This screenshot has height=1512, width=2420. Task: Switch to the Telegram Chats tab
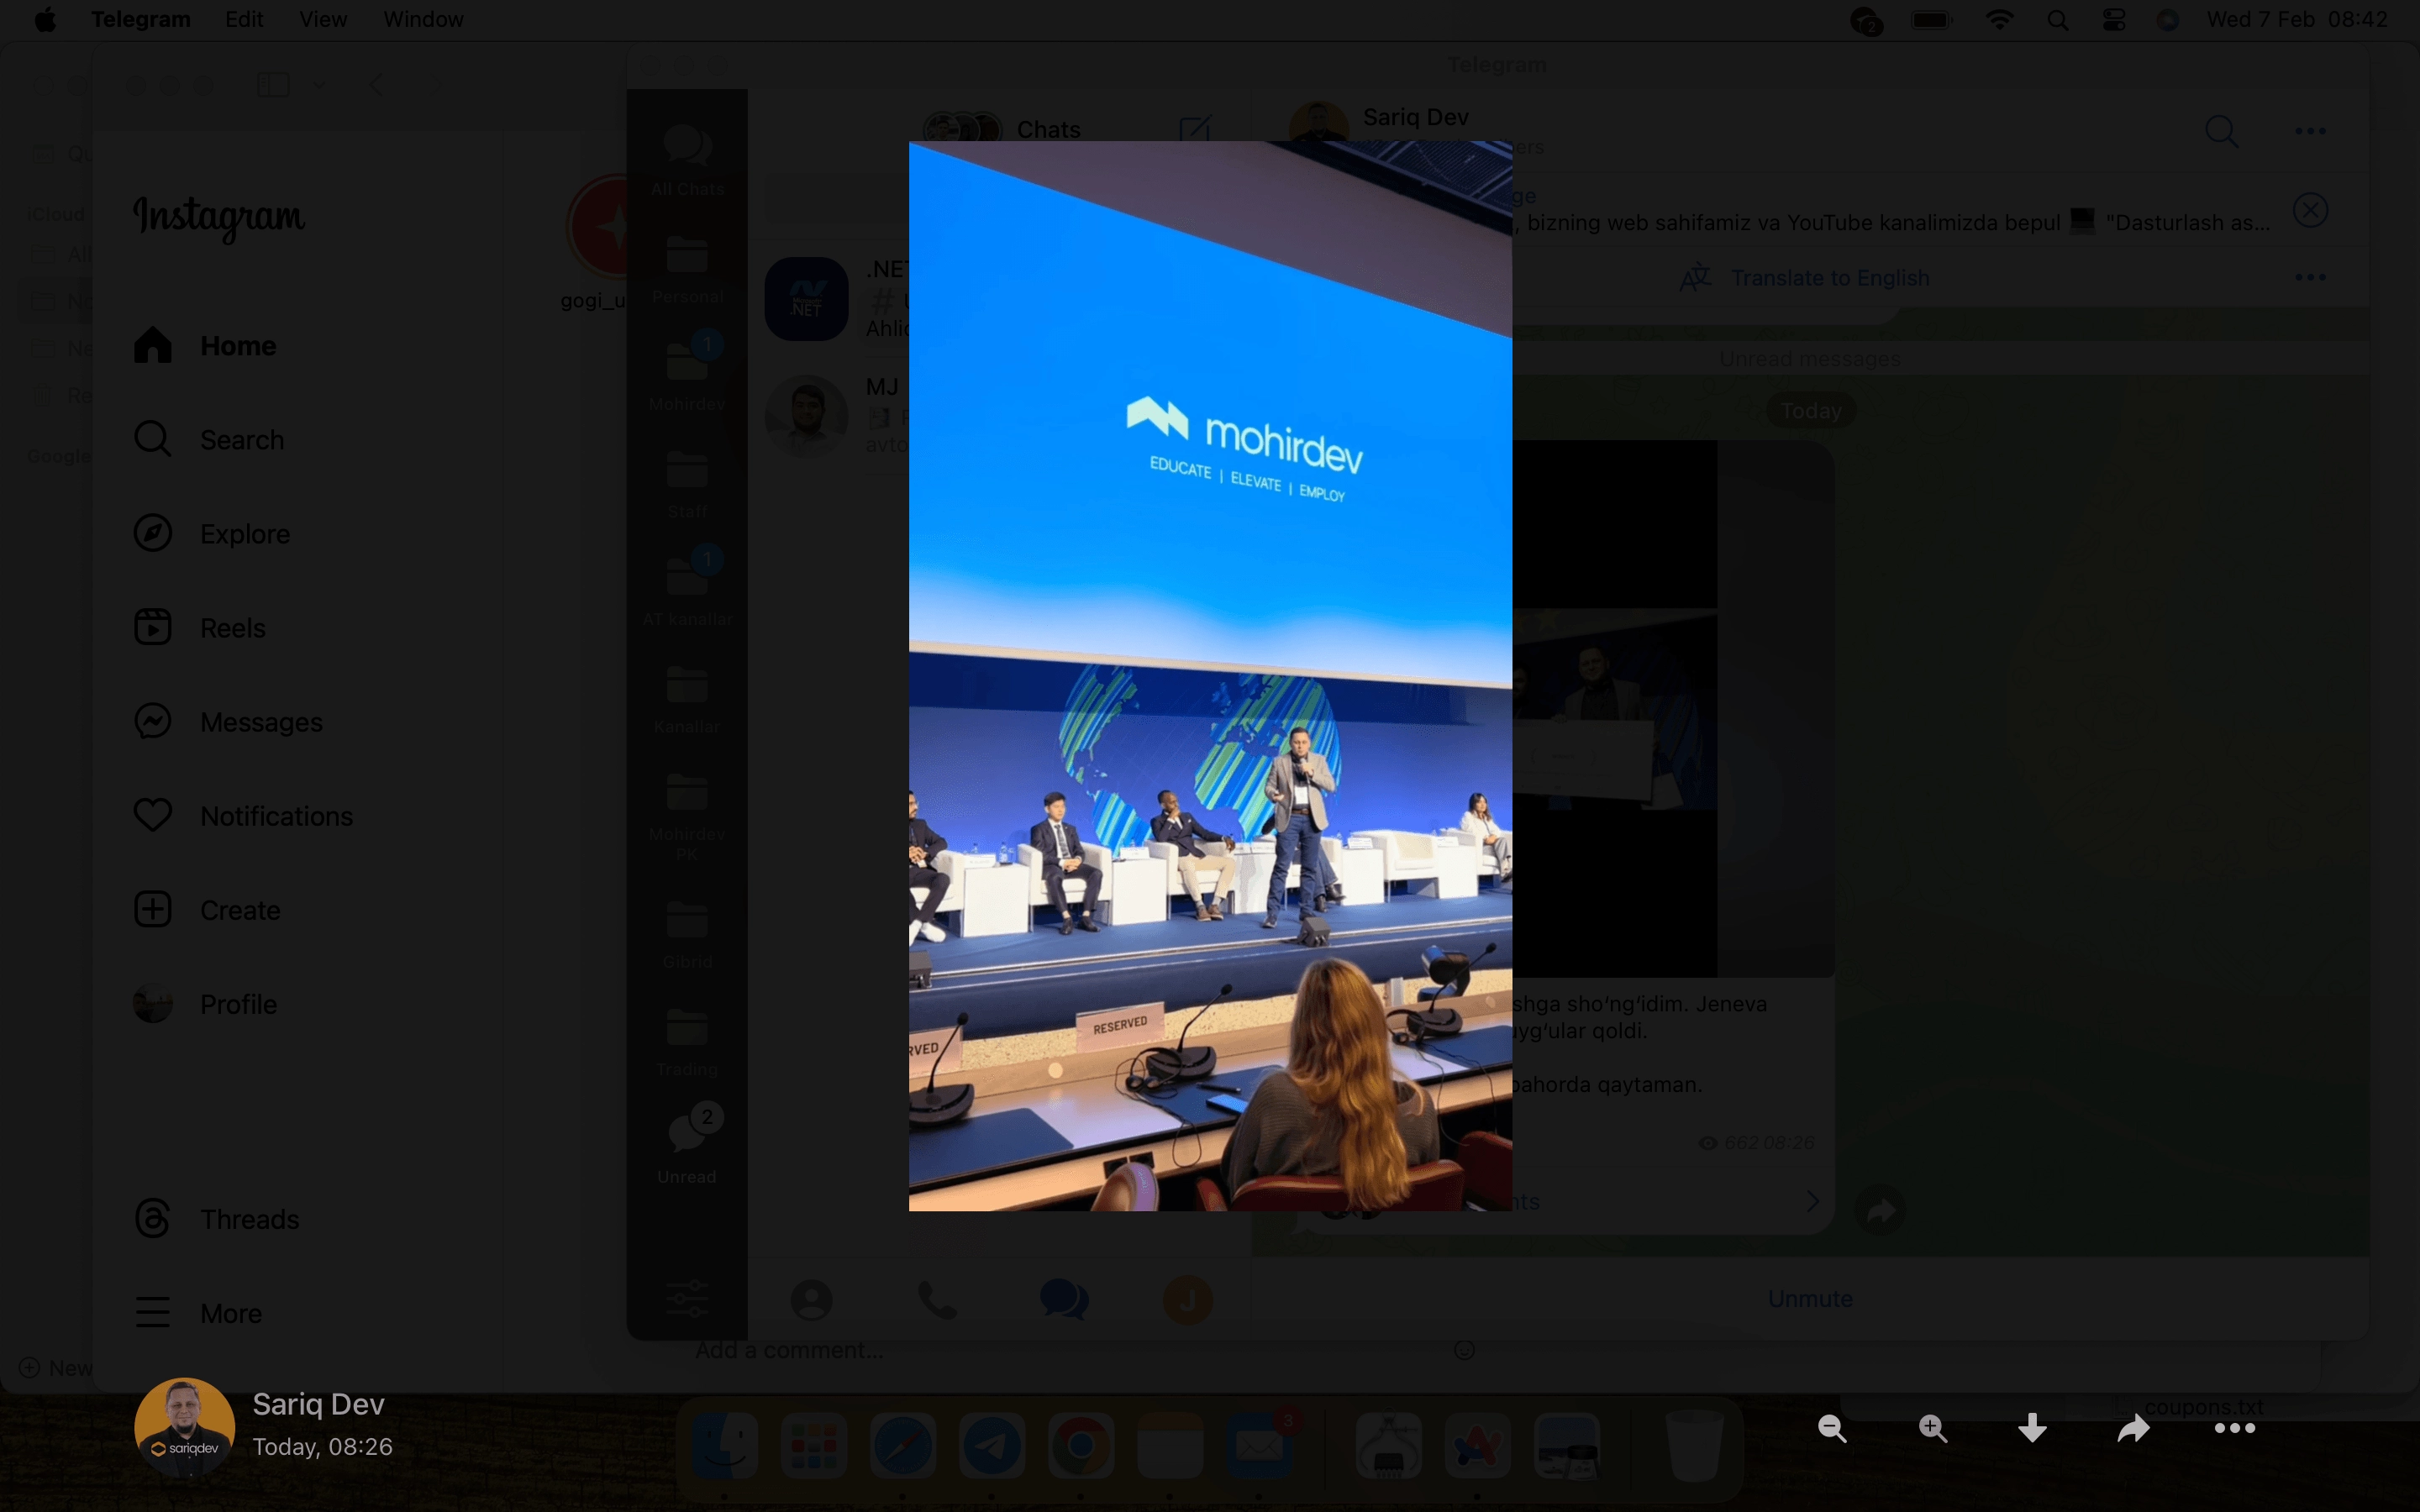point(1064,1300)
